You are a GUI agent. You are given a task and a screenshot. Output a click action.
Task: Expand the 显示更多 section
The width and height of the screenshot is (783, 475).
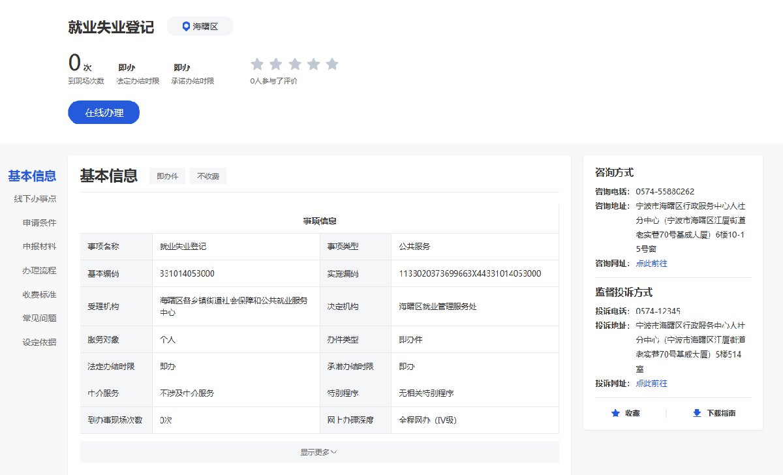coord(319,452)
